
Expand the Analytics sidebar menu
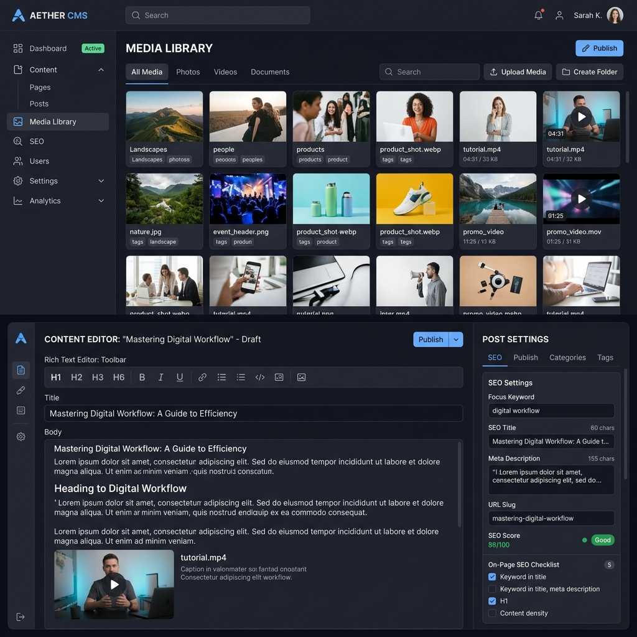click(x=101, y=201)
